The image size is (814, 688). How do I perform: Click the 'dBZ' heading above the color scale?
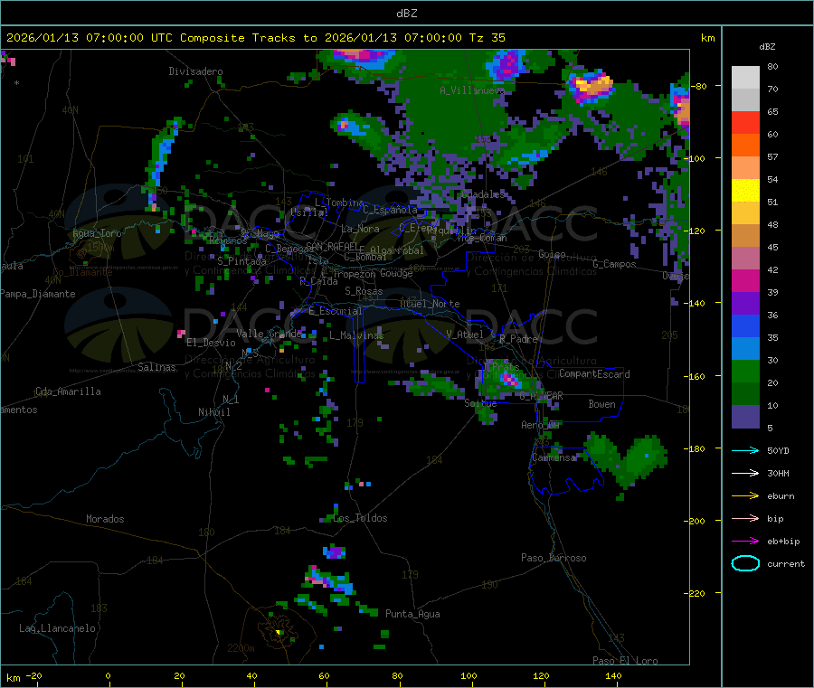coord(767,47)
